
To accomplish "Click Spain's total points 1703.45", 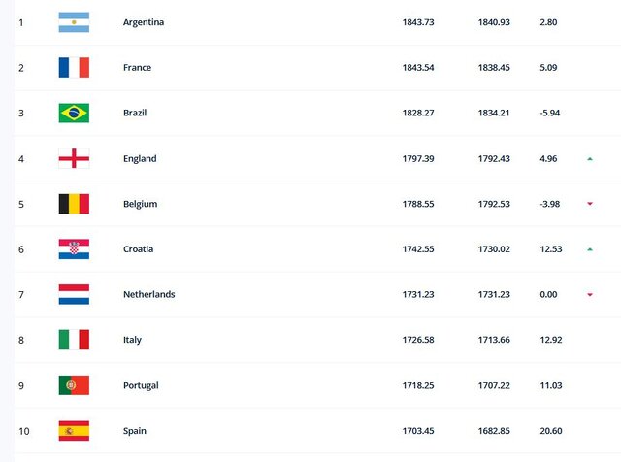I will coord(417,431).
